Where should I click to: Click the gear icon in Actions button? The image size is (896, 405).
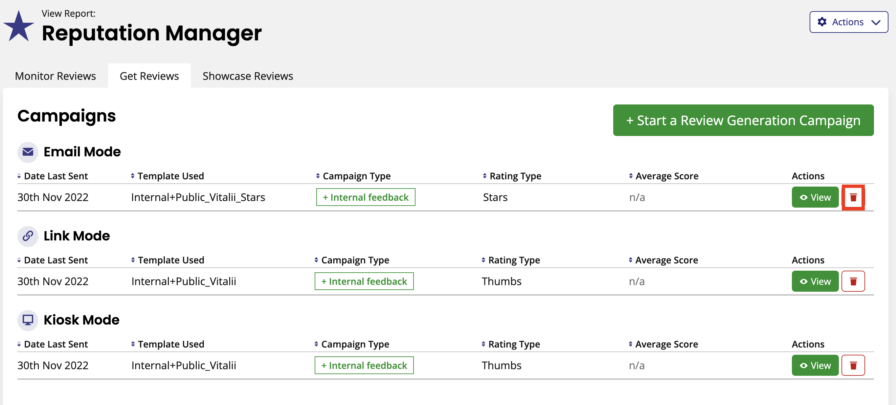[822, 22]
